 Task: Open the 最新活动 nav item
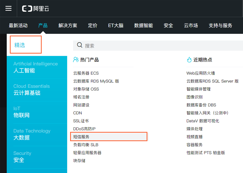[x=18, y=25]
